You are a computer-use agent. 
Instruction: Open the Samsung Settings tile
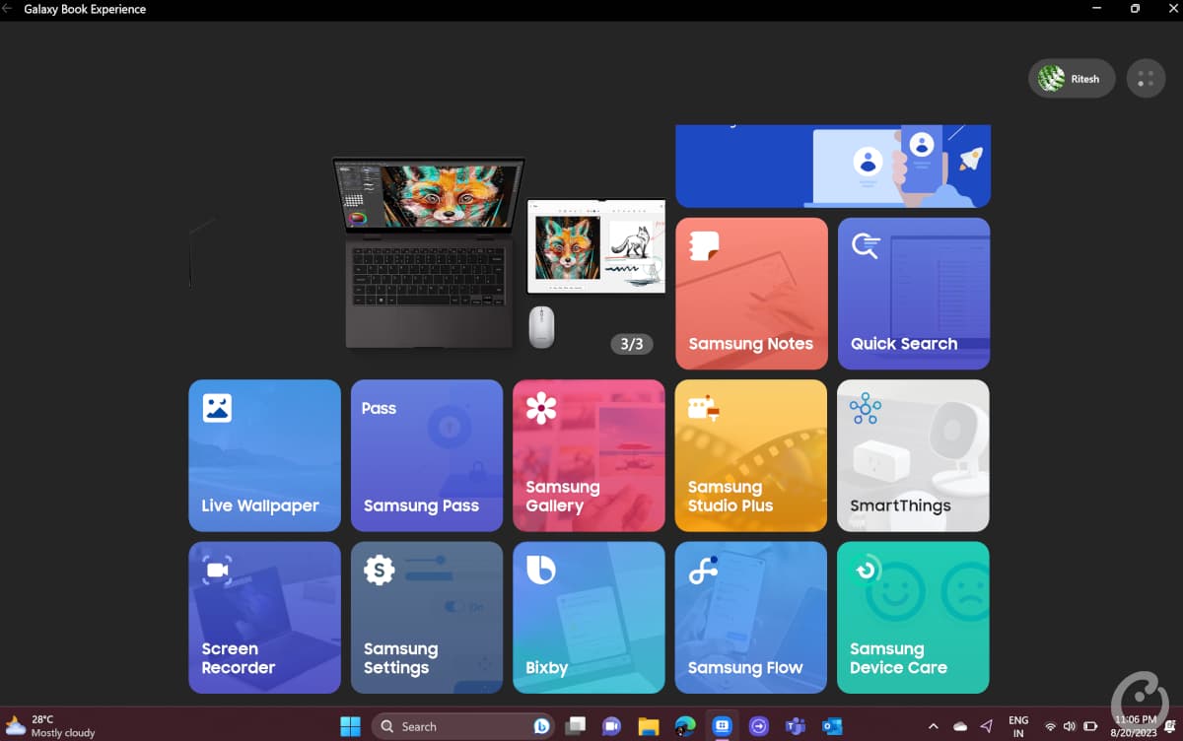[x=427, y=618]
